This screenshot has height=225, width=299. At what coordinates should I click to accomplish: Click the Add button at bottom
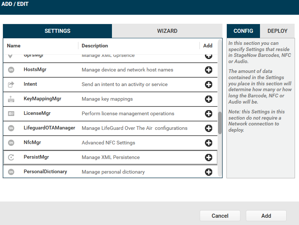(266, 216)
